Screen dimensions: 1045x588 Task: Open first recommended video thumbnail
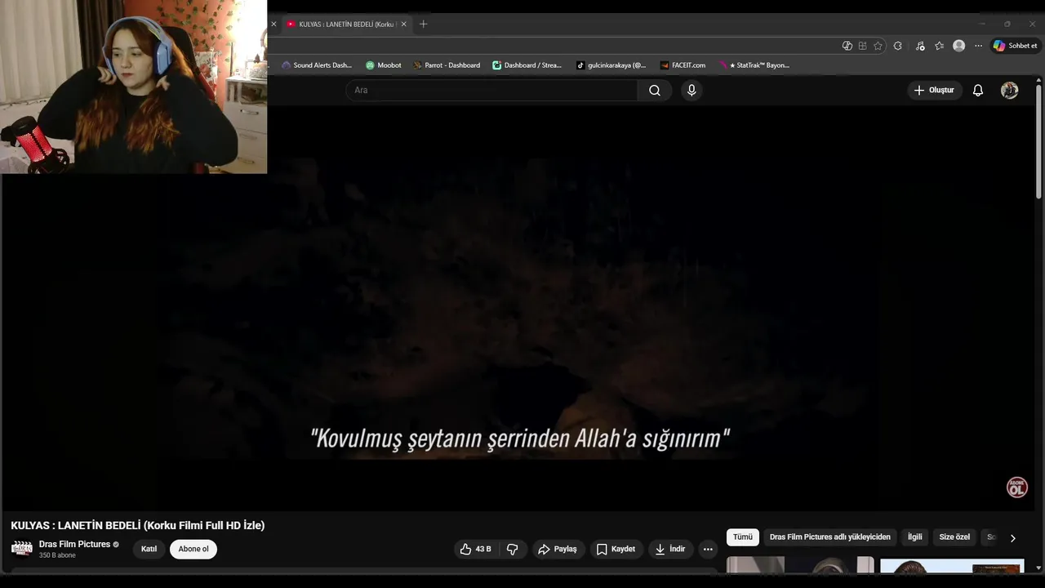(x=799, y=566)
